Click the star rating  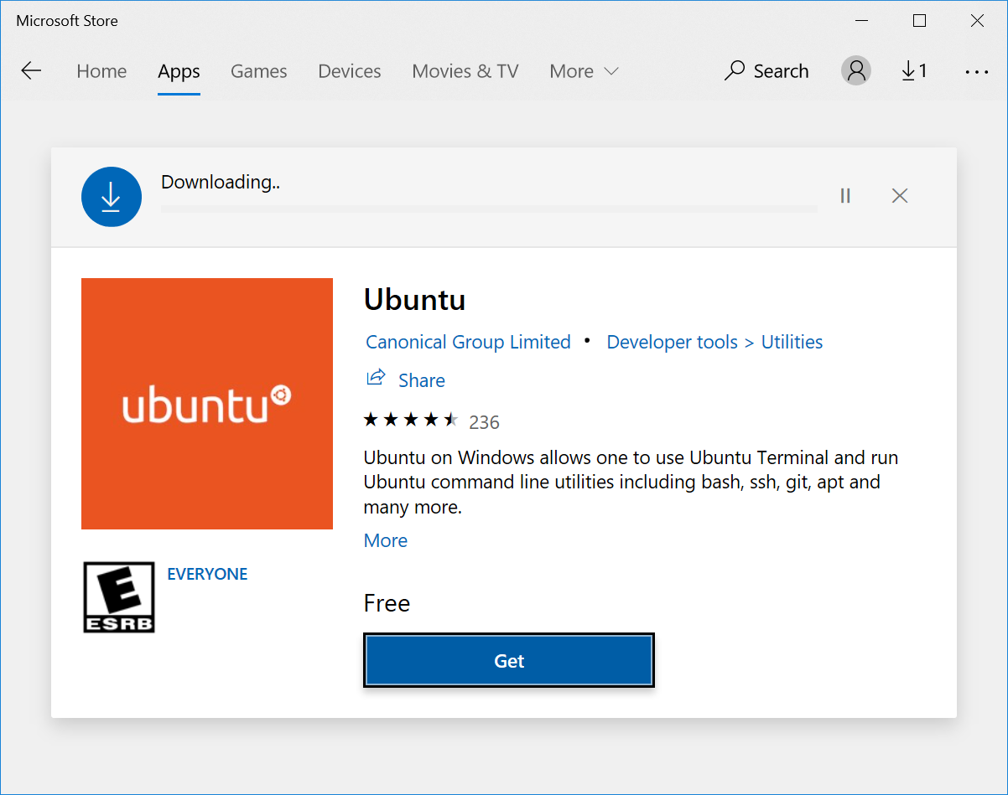coord(411,420)
